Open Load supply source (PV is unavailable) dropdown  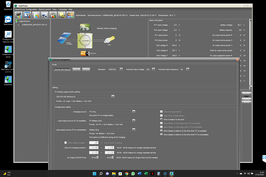(134, 129)
